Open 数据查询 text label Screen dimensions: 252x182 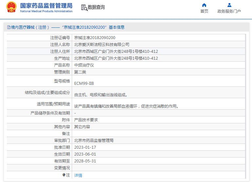[x=96, y=7]
